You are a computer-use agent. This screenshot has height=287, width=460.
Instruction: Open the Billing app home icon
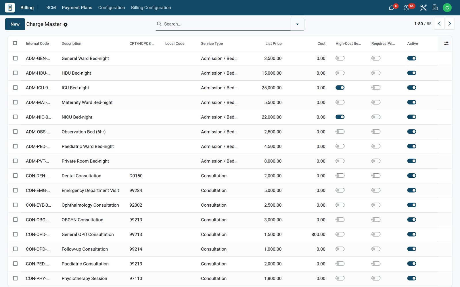(x=10, y=7)
